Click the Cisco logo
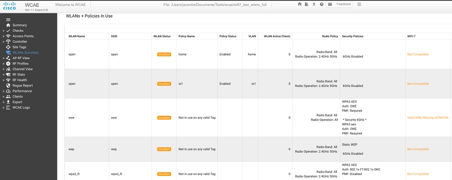The height and width of the screenshot is (180, 452). [10, 5]
